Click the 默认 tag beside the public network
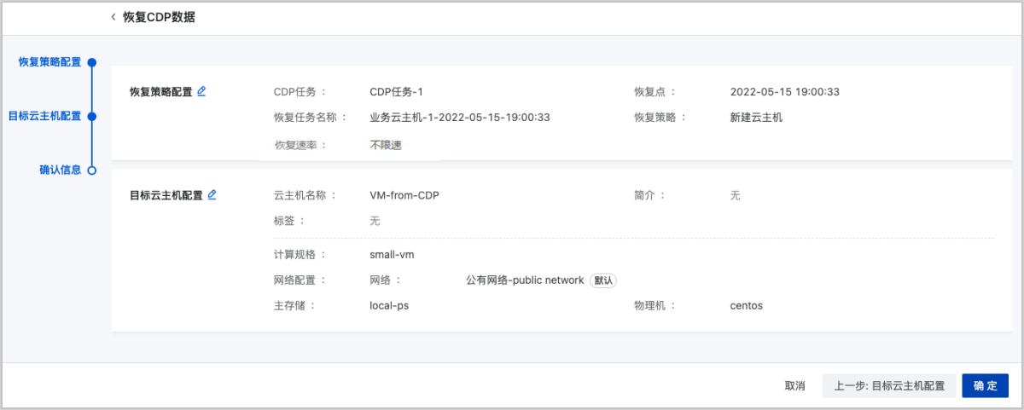The height and width of the screenshot is (410, 1024). (x=603, y=280)
